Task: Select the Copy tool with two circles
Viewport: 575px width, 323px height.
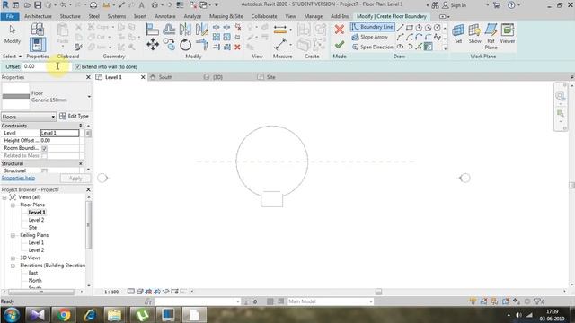Action: click(x=169, y=45)
